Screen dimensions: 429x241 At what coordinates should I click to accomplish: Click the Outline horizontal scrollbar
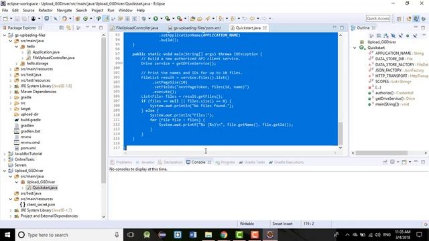[x=381, y=153]
